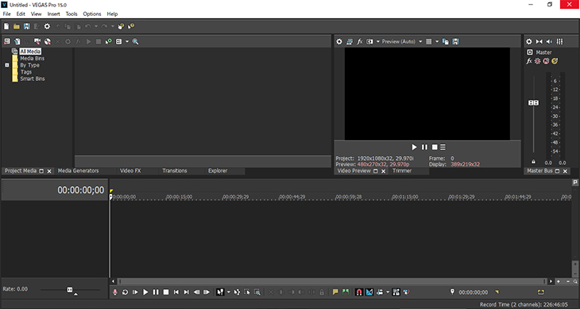Click the What's This help icon
Screen dimensions: 580x309
pos(131,27)
